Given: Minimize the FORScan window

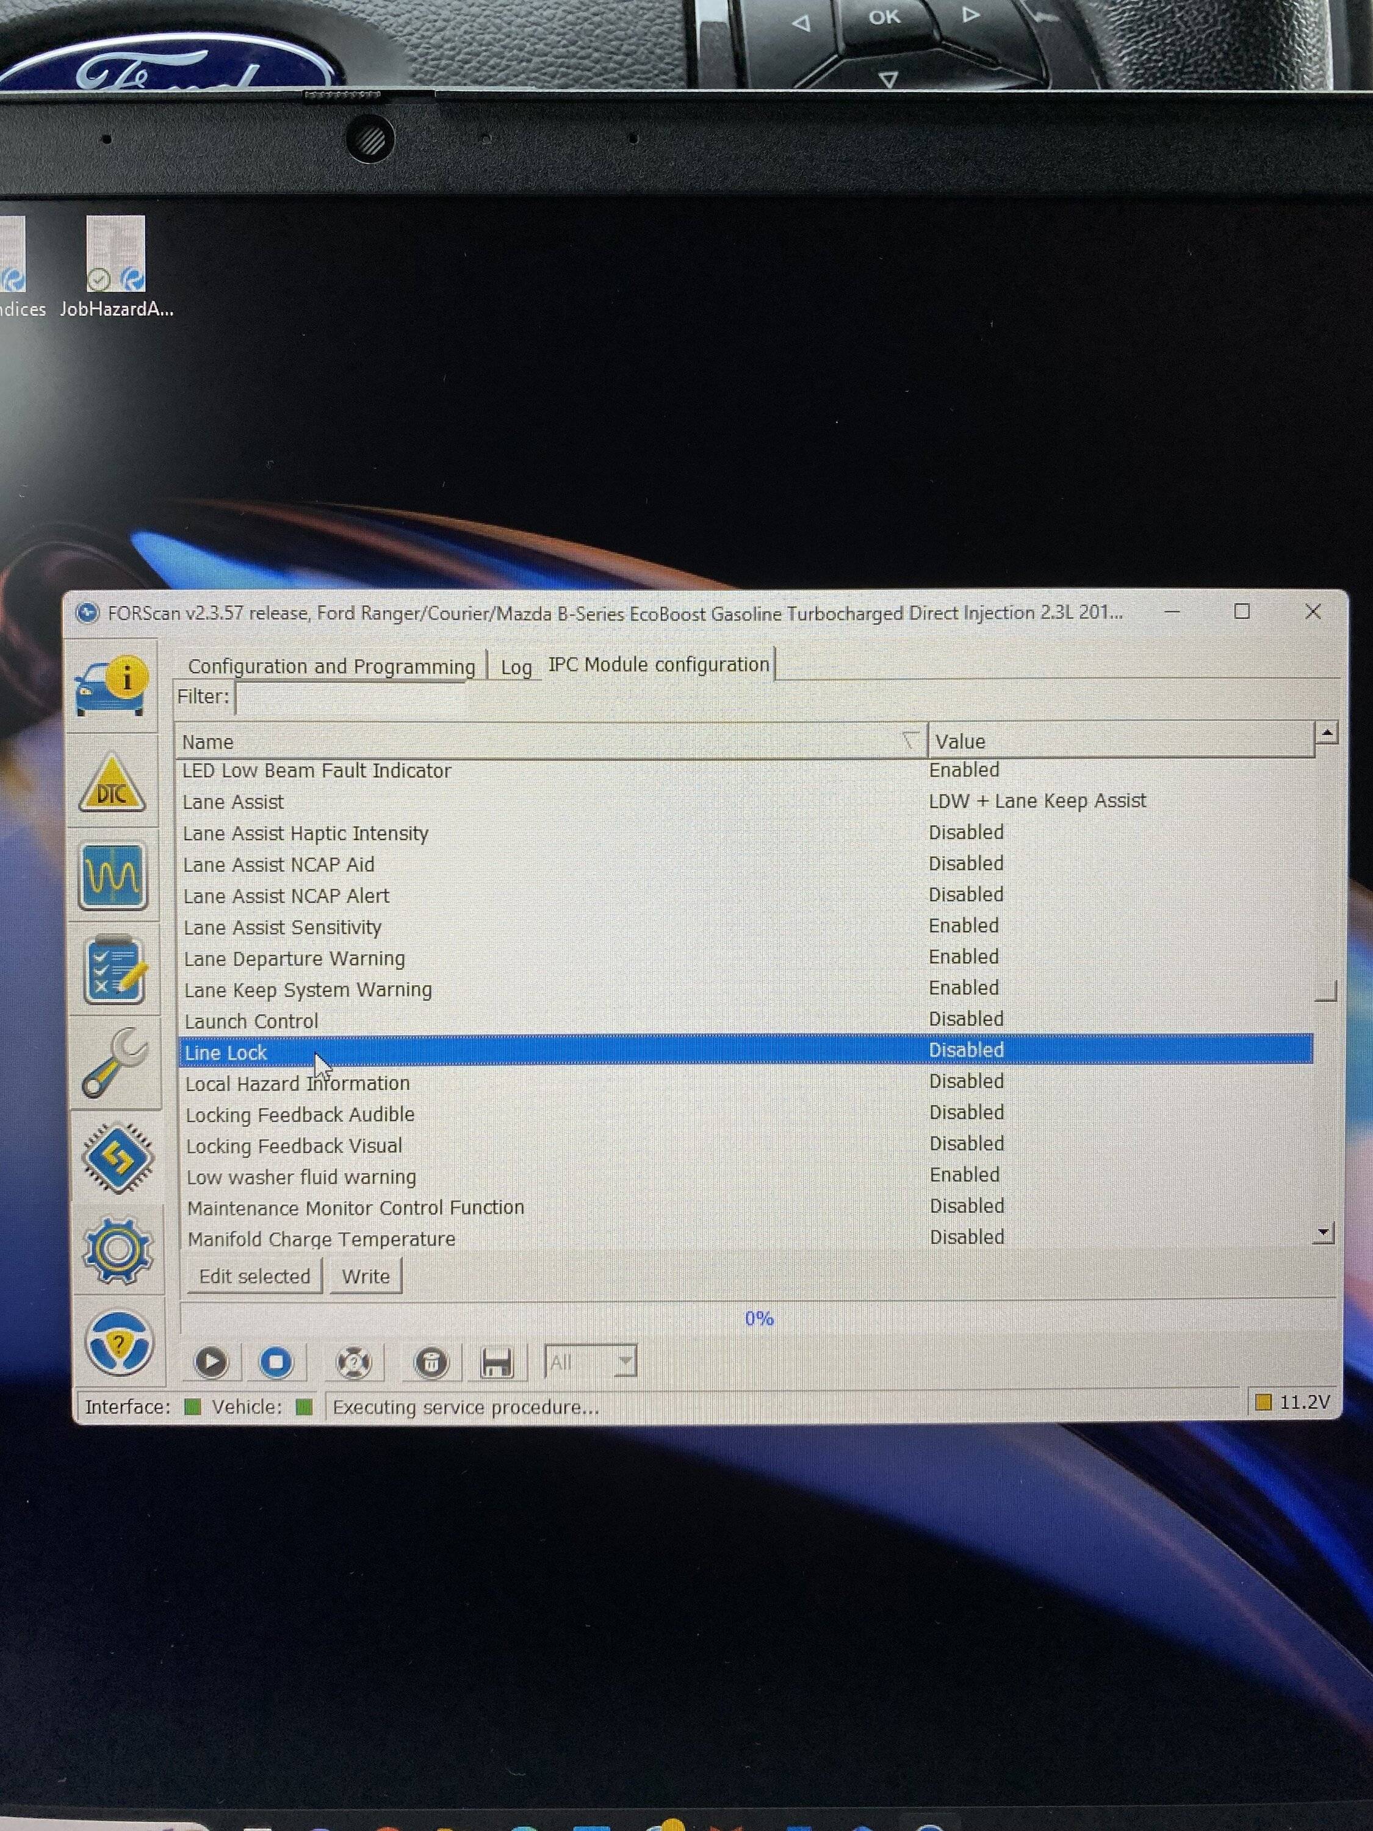Looking at the screenshot, I should 1172,612.
